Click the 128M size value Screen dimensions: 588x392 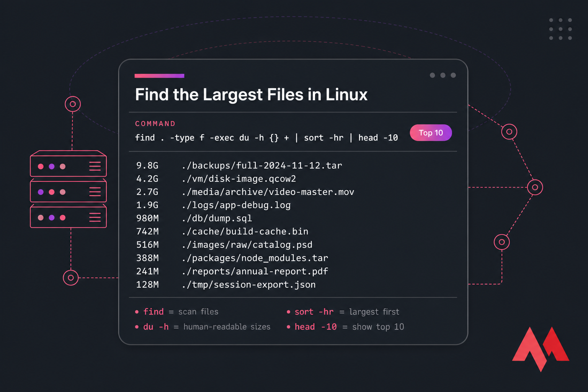147,284
